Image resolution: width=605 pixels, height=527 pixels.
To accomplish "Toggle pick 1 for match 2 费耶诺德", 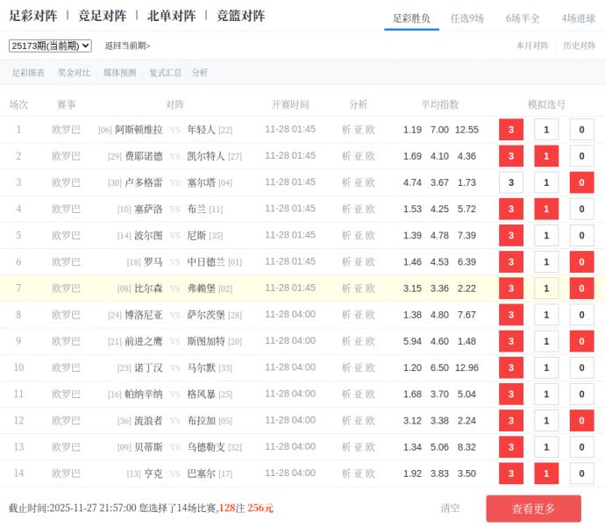I will 546,156.
